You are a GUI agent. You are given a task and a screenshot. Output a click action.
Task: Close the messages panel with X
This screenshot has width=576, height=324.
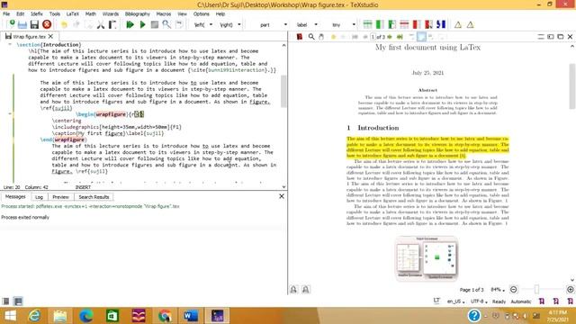(x=282, y=196)
